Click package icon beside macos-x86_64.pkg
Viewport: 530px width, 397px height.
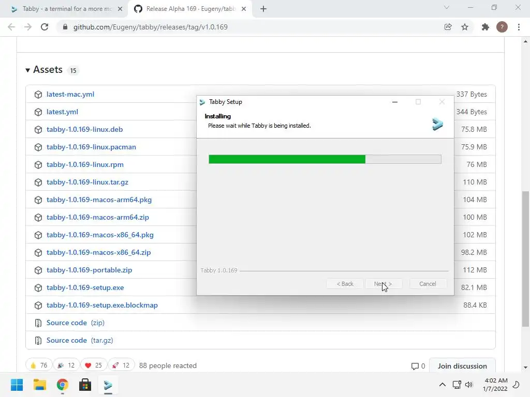(38, 235)
